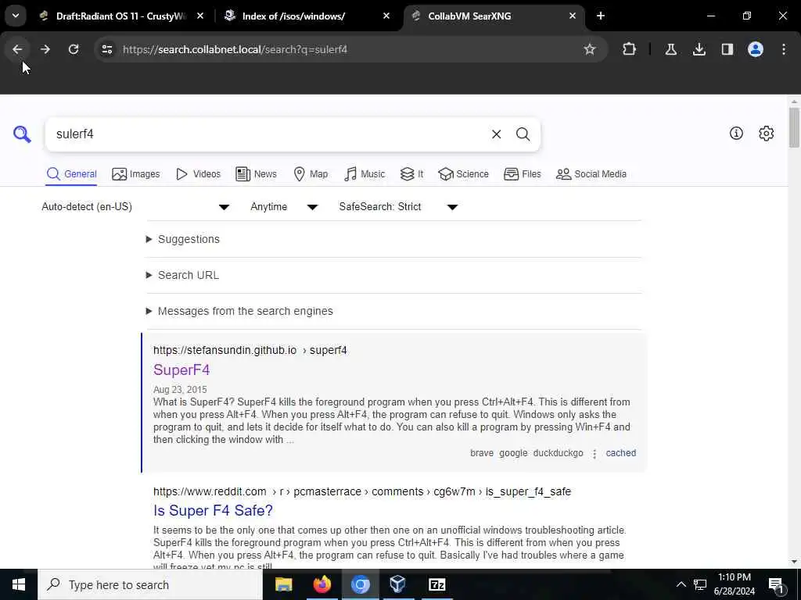The height and width of the screenshot is (600, 801).
Task: Open the Anytime time range dropdown
Action: pos(284,206)
